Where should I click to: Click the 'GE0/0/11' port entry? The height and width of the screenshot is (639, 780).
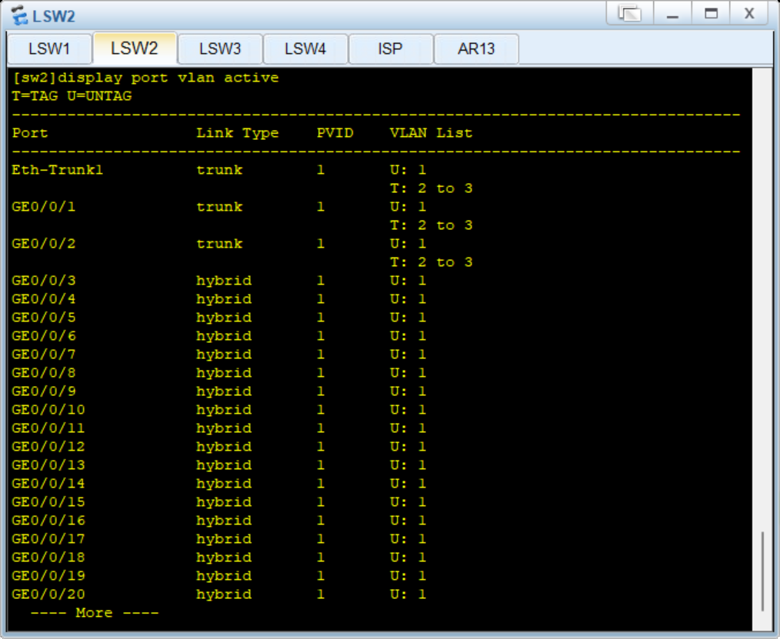48,428
